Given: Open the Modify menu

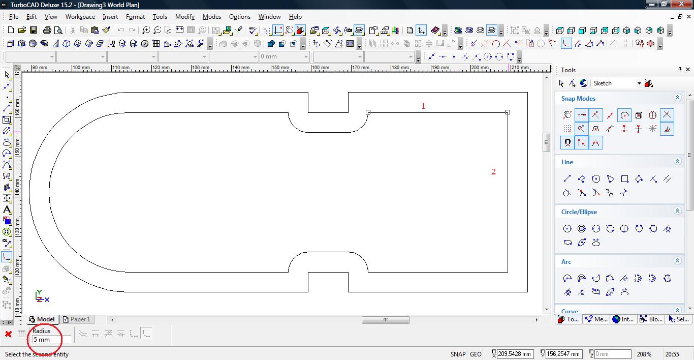Looking at the screenshot, I should coord(185,17).
